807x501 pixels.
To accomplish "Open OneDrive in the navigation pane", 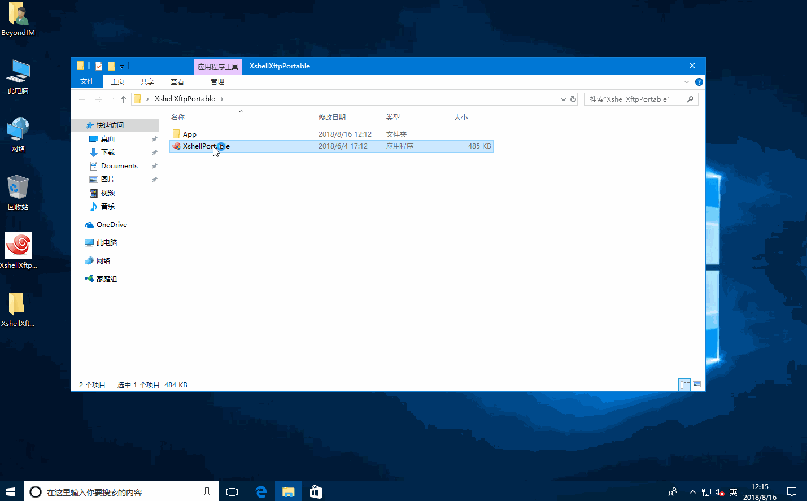I will [x=111, y=224].
